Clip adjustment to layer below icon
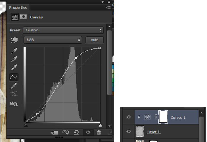The image size is (207, 142). tap(55, 133)
